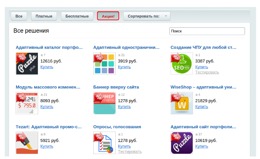Open the Акция! promotions tab

(108, 16)
